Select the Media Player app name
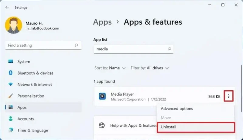The image size is (243, 140). pyautogui.click(x=122, y=94)
